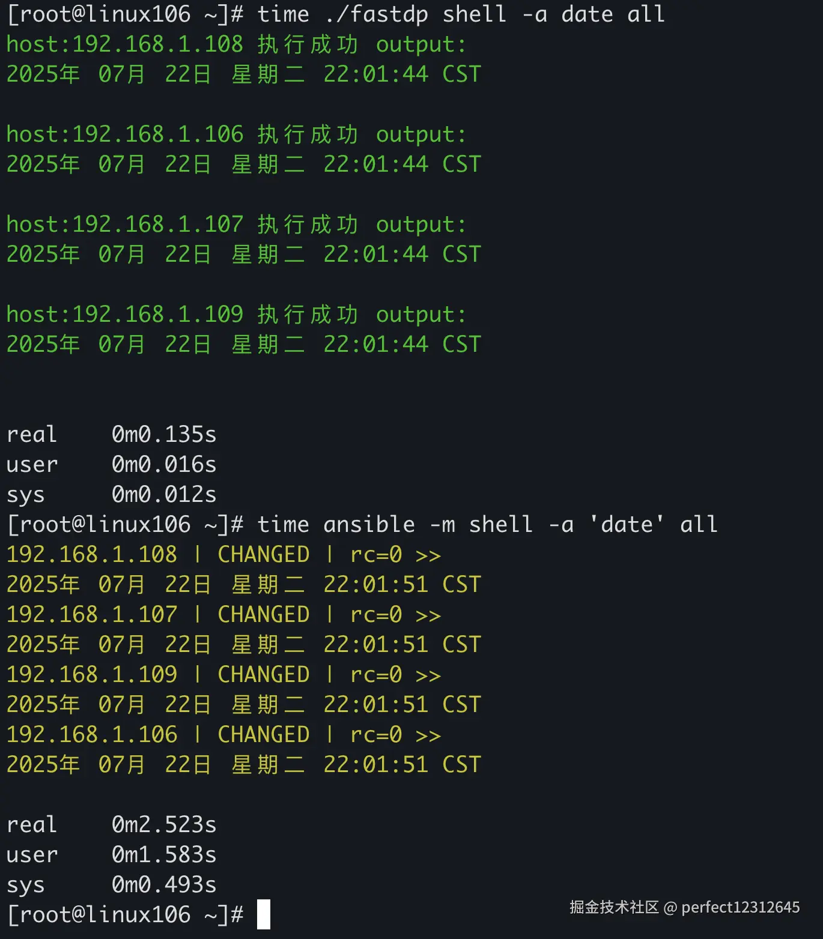The height and width of the screenshot is (939, 823).
Task: Click the perfect12312645 watermark text
Action: [x=740, y=907]
